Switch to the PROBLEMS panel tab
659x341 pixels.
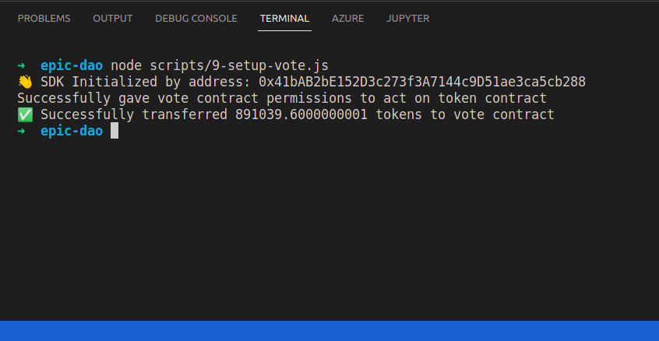click(44, 19)
